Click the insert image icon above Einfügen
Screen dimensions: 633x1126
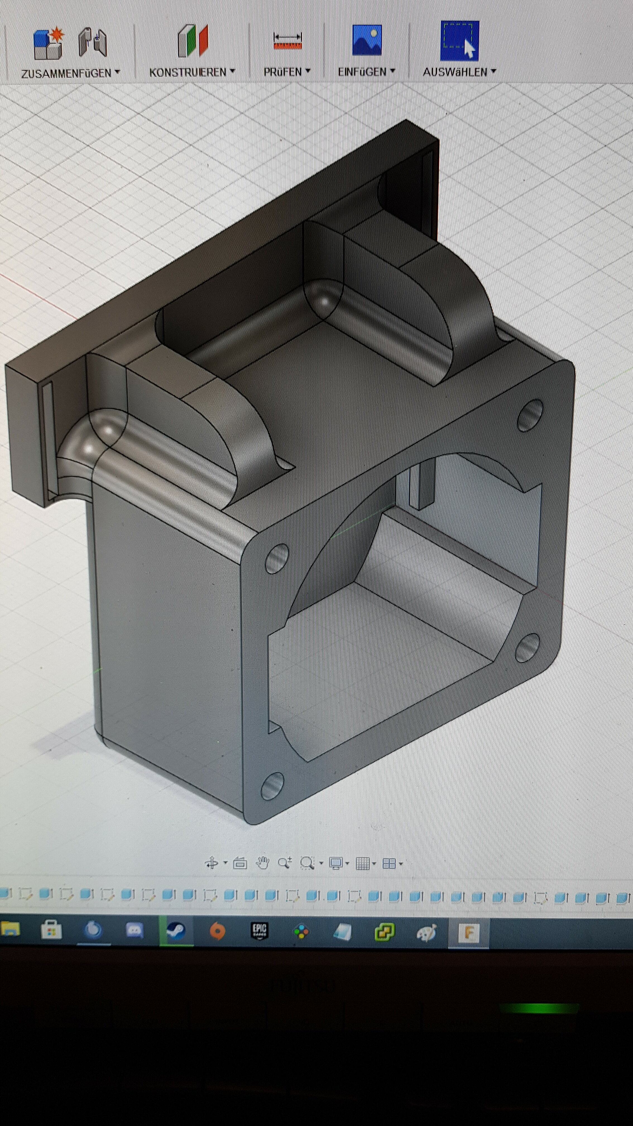367,40
